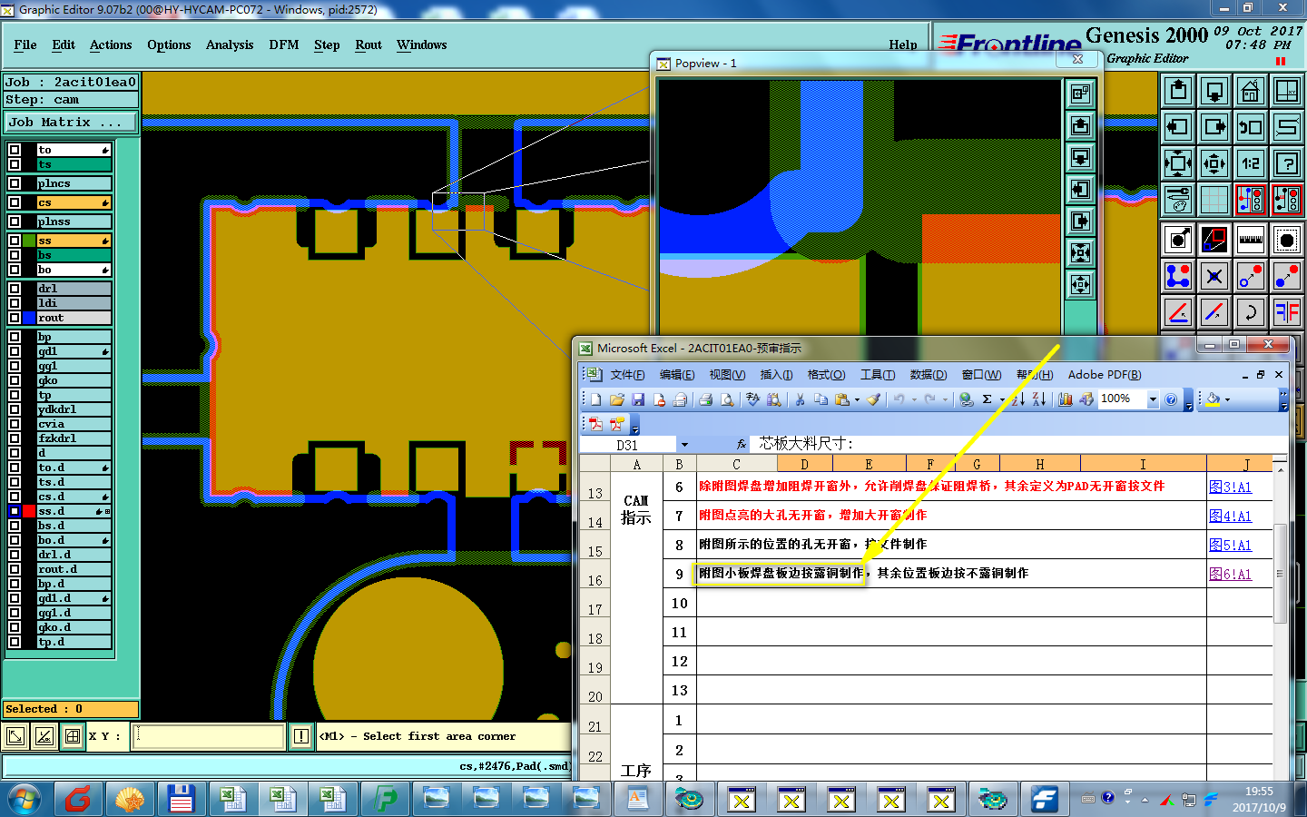Click the delete feature X icon
This screenshot has height=817, width=1307.
tap(1214, 276)
